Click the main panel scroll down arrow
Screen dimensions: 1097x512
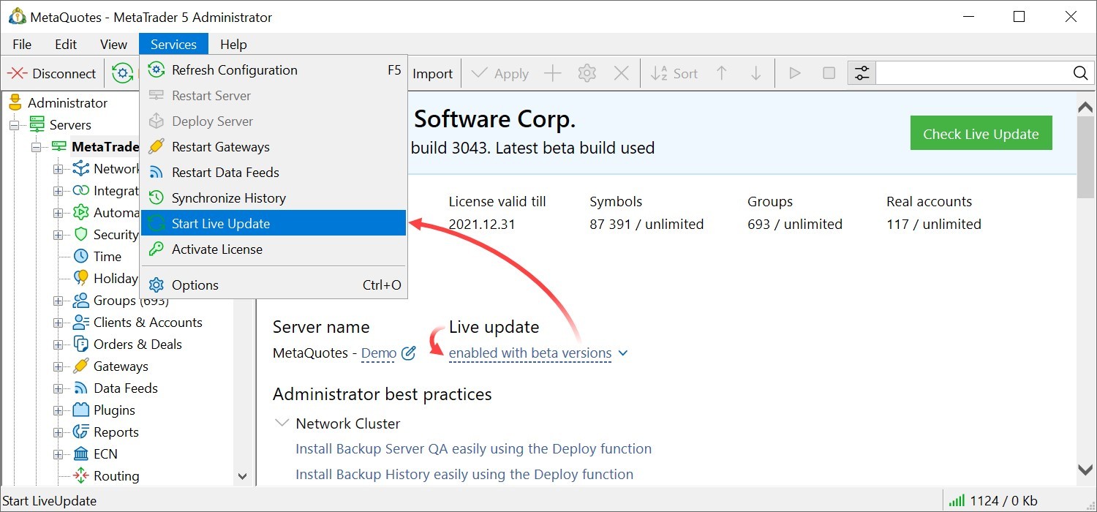[x=1085, y=470]
